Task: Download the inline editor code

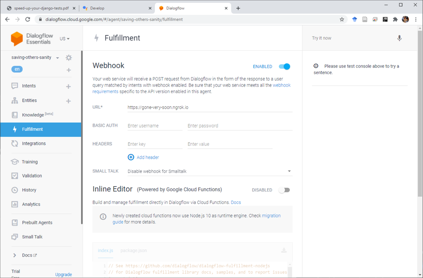Action: point(284,250)
